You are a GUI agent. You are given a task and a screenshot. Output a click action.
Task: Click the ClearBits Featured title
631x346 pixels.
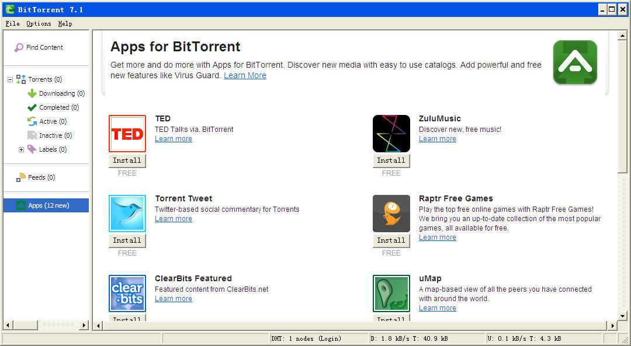pos(193,278)
